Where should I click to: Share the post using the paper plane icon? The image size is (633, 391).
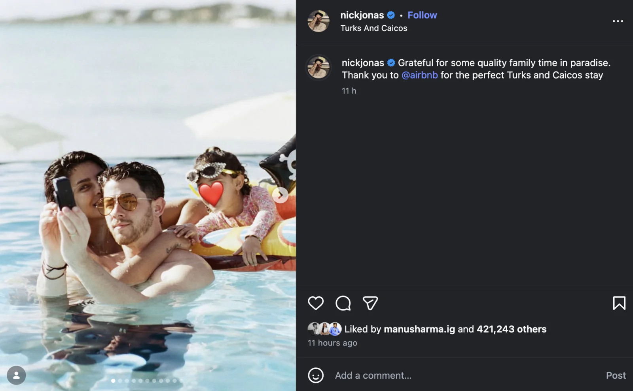370,303
